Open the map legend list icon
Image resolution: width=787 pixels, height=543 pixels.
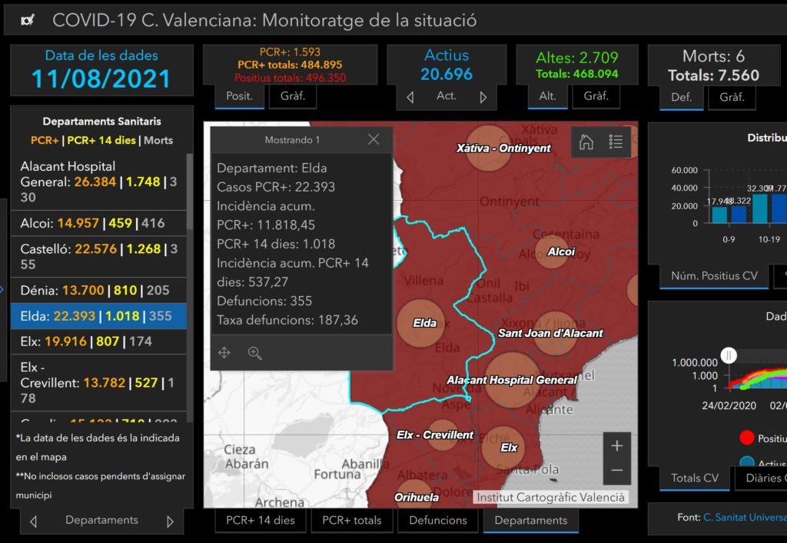[x=616, y=142]
